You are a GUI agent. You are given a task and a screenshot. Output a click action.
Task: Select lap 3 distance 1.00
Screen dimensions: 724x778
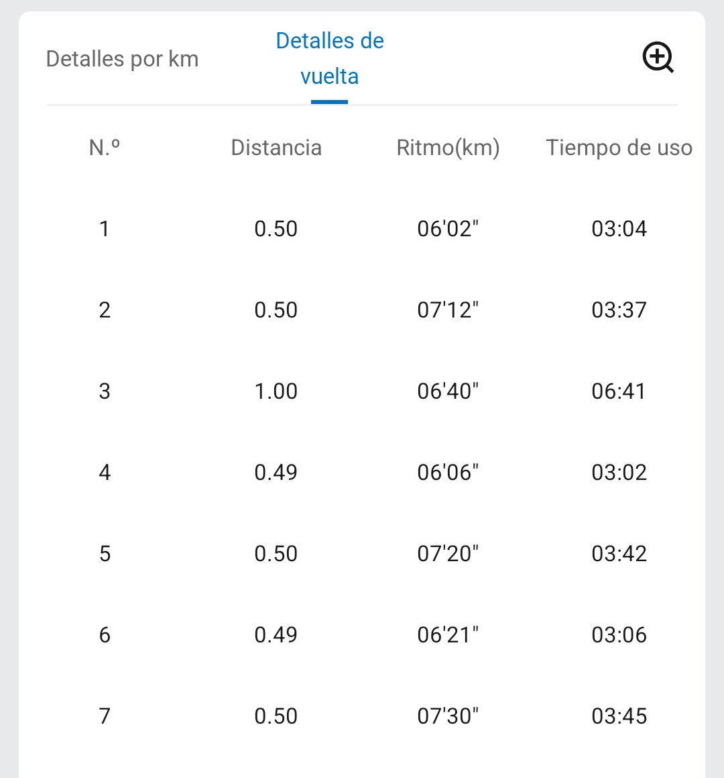coord(276,391)
